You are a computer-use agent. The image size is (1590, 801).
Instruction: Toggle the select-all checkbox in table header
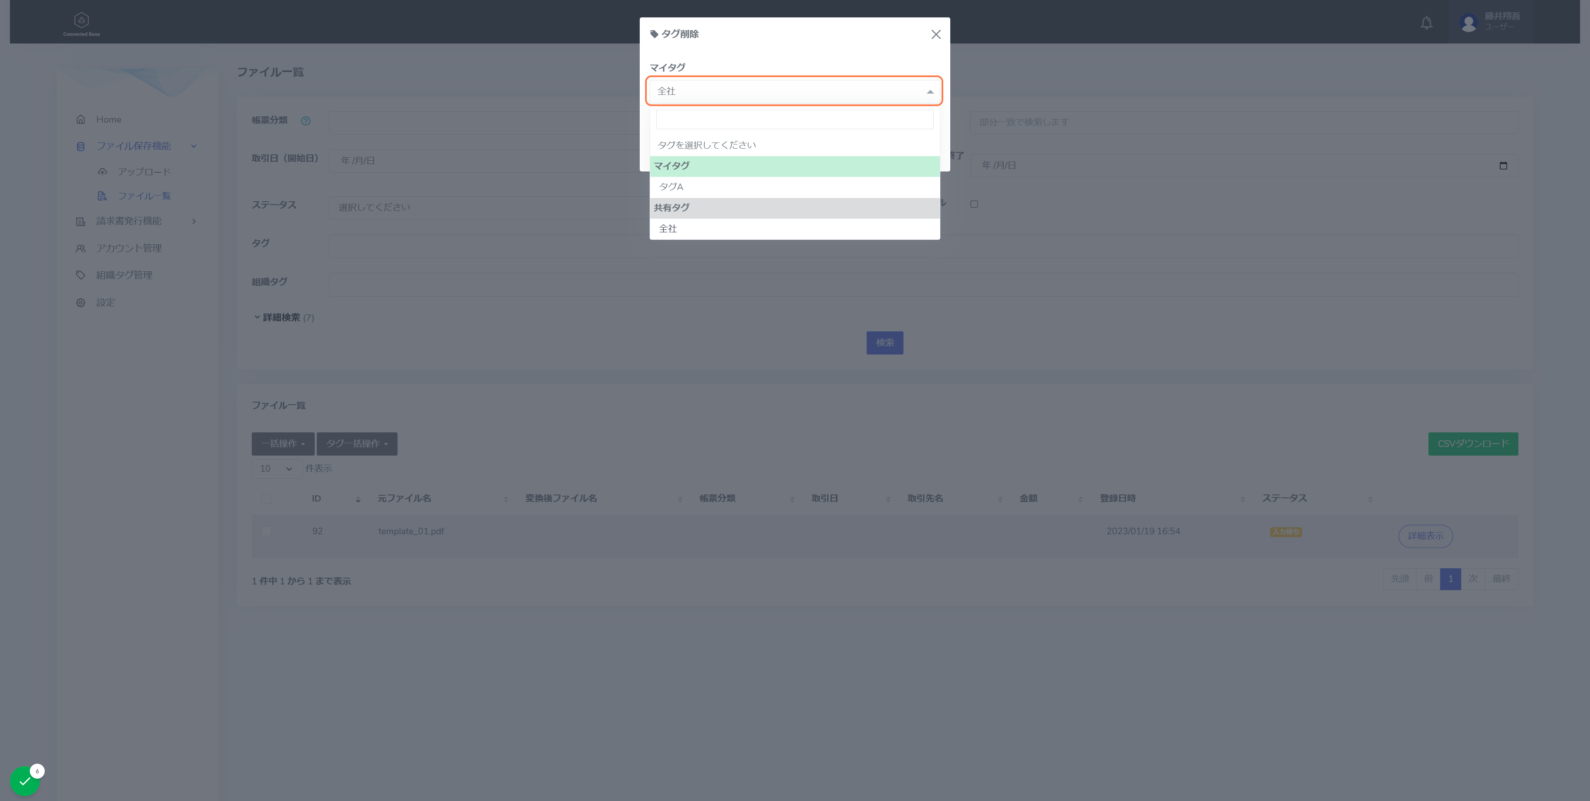(266, 498)
